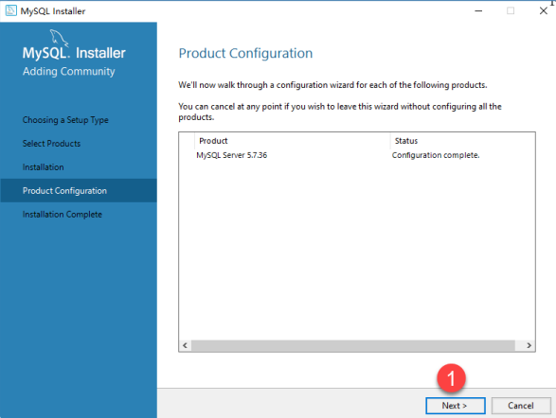The width and height of the screenshot is (556, 418).
Task: Select the MySQL Server 5.7.36 row
Action: [357, 155]
